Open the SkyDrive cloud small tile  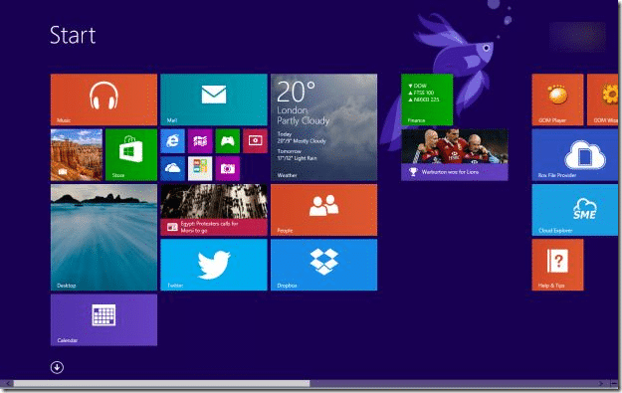click(x=172, y=168)
